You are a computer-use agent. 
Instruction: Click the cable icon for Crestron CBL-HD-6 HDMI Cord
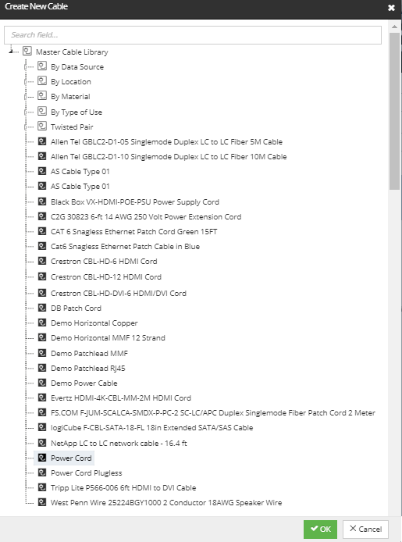[x=42, y=261]
